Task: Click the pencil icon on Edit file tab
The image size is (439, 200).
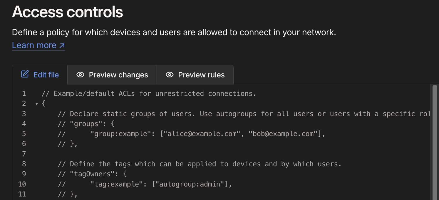Action: click(25, 74)
